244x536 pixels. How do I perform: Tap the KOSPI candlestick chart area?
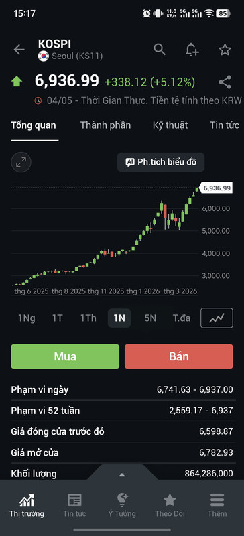click(x=105, y=236)
